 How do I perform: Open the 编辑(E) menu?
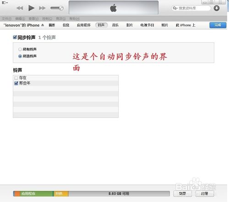click(20, 19)
